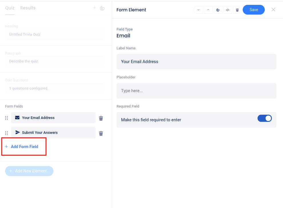The width and height of the screenshot is (283, 208).
Task: Move element down with chevron-down button
Action: point(198,10)
